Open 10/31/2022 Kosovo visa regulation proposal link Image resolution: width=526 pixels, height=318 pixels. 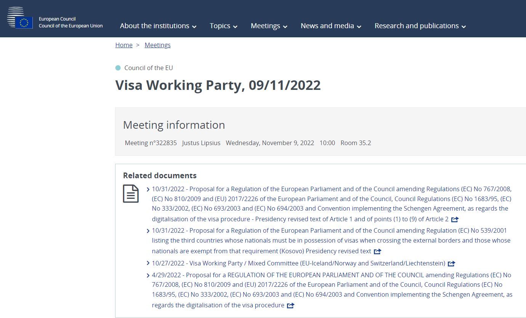pos(331,241)
